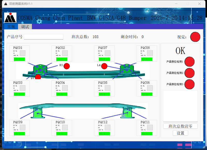Click the date and time in header
This screenshot has width=207, height=150.
pos(176,18)
